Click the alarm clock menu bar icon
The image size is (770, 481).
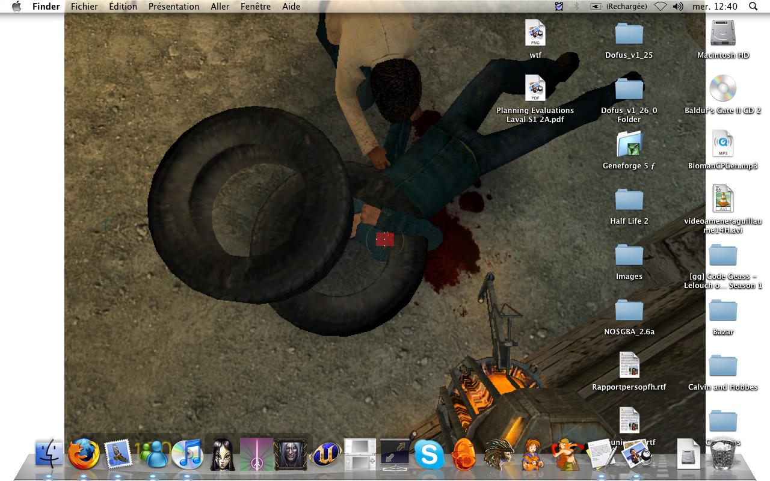coord(559,7)
